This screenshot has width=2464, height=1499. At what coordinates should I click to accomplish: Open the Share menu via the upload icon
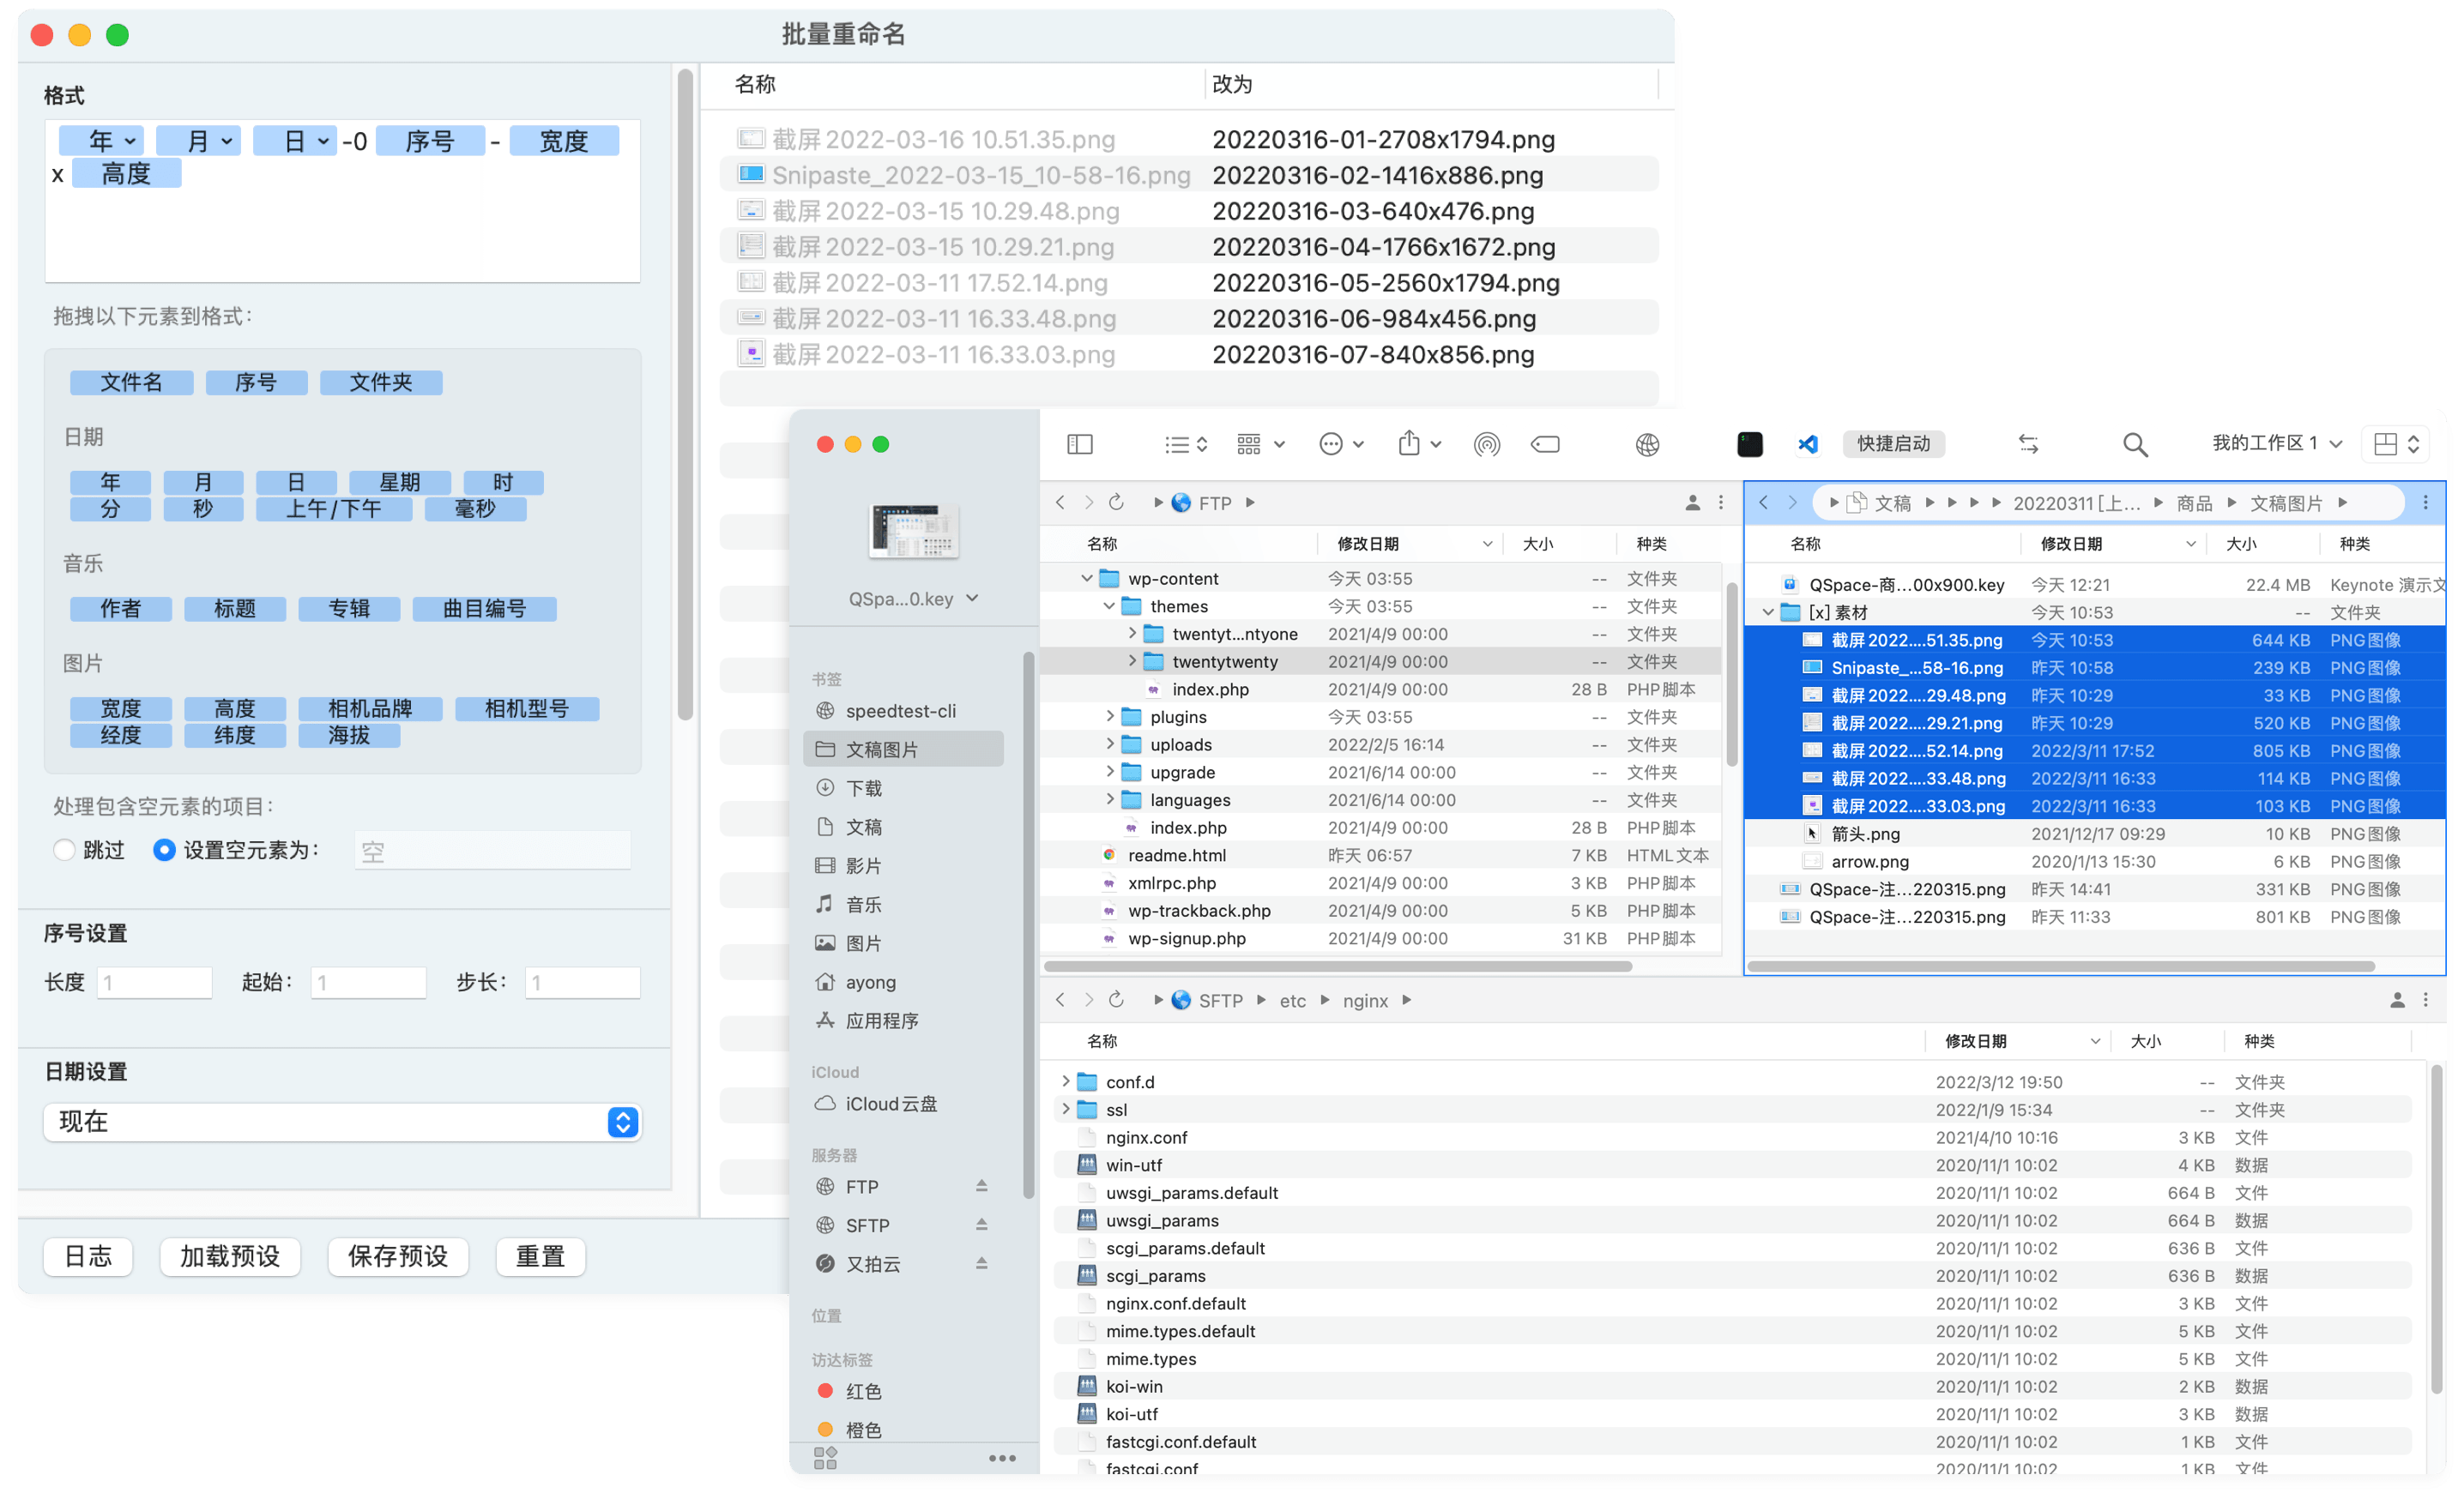pyautogui.click(x=1411, y=443)
